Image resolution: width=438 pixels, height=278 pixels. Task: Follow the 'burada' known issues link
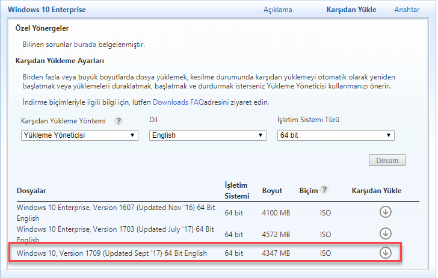[x=84, y=45]
